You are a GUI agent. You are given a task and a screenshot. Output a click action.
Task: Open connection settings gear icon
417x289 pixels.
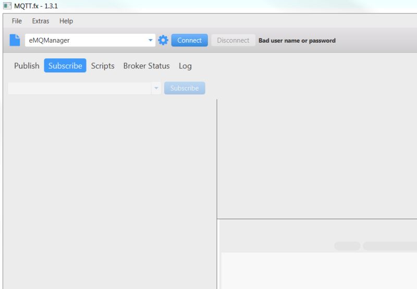163,40
